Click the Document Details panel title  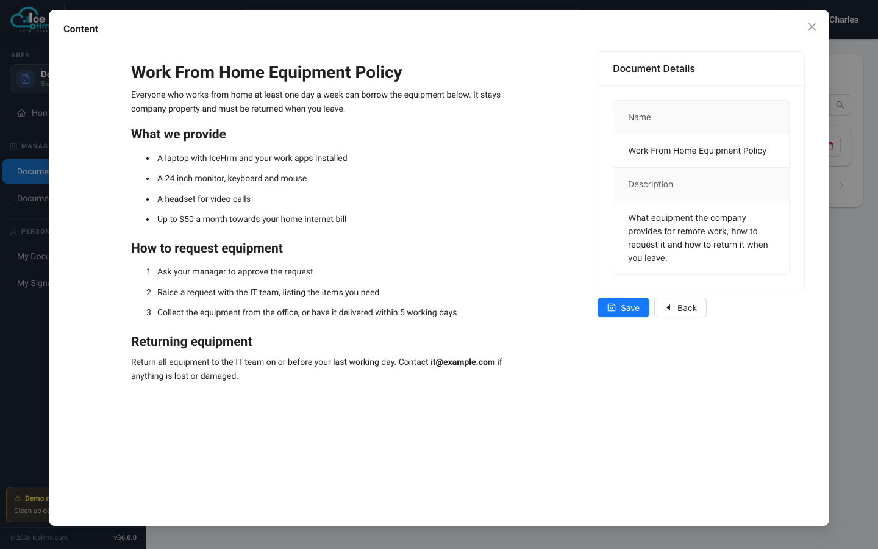click(654, 68)
